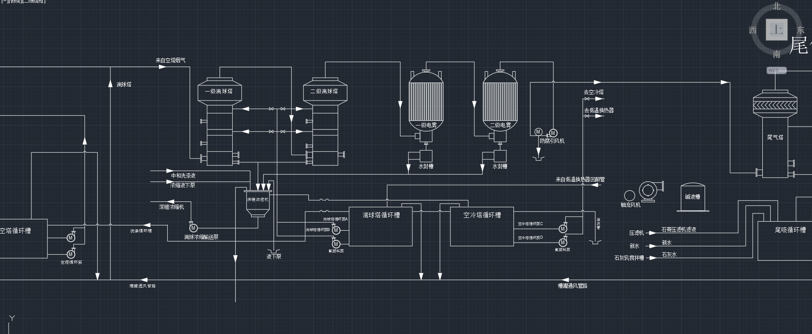Rotate view to north via 北 compass label
The width and height of the screenshot is (812, 334).
pos(776,6)
